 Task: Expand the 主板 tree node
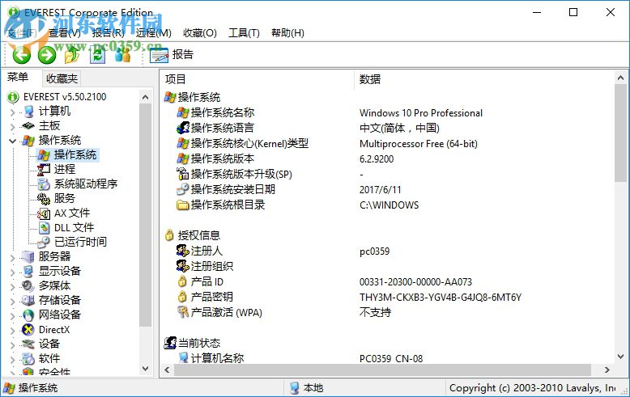[12, 127]
